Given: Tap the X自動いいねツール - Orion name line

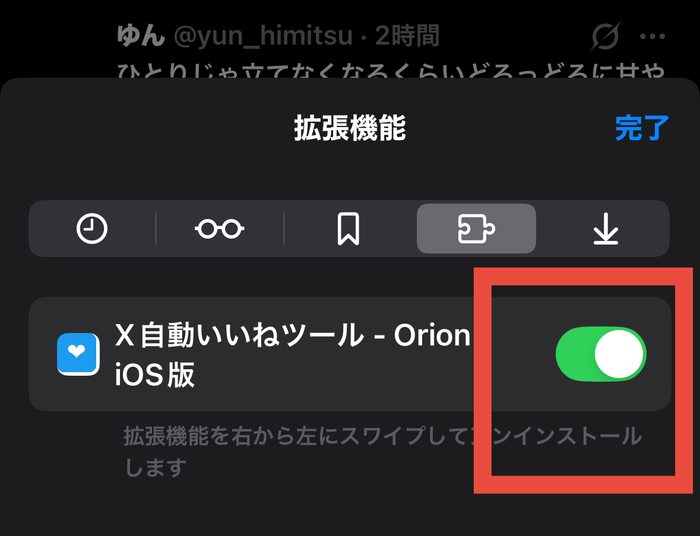Looking at the screenshot, I should [292, 337].
